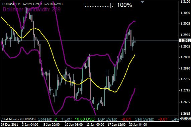
Task: Click the 3 Jan 04:00 time label
Action: pos(30,125)
